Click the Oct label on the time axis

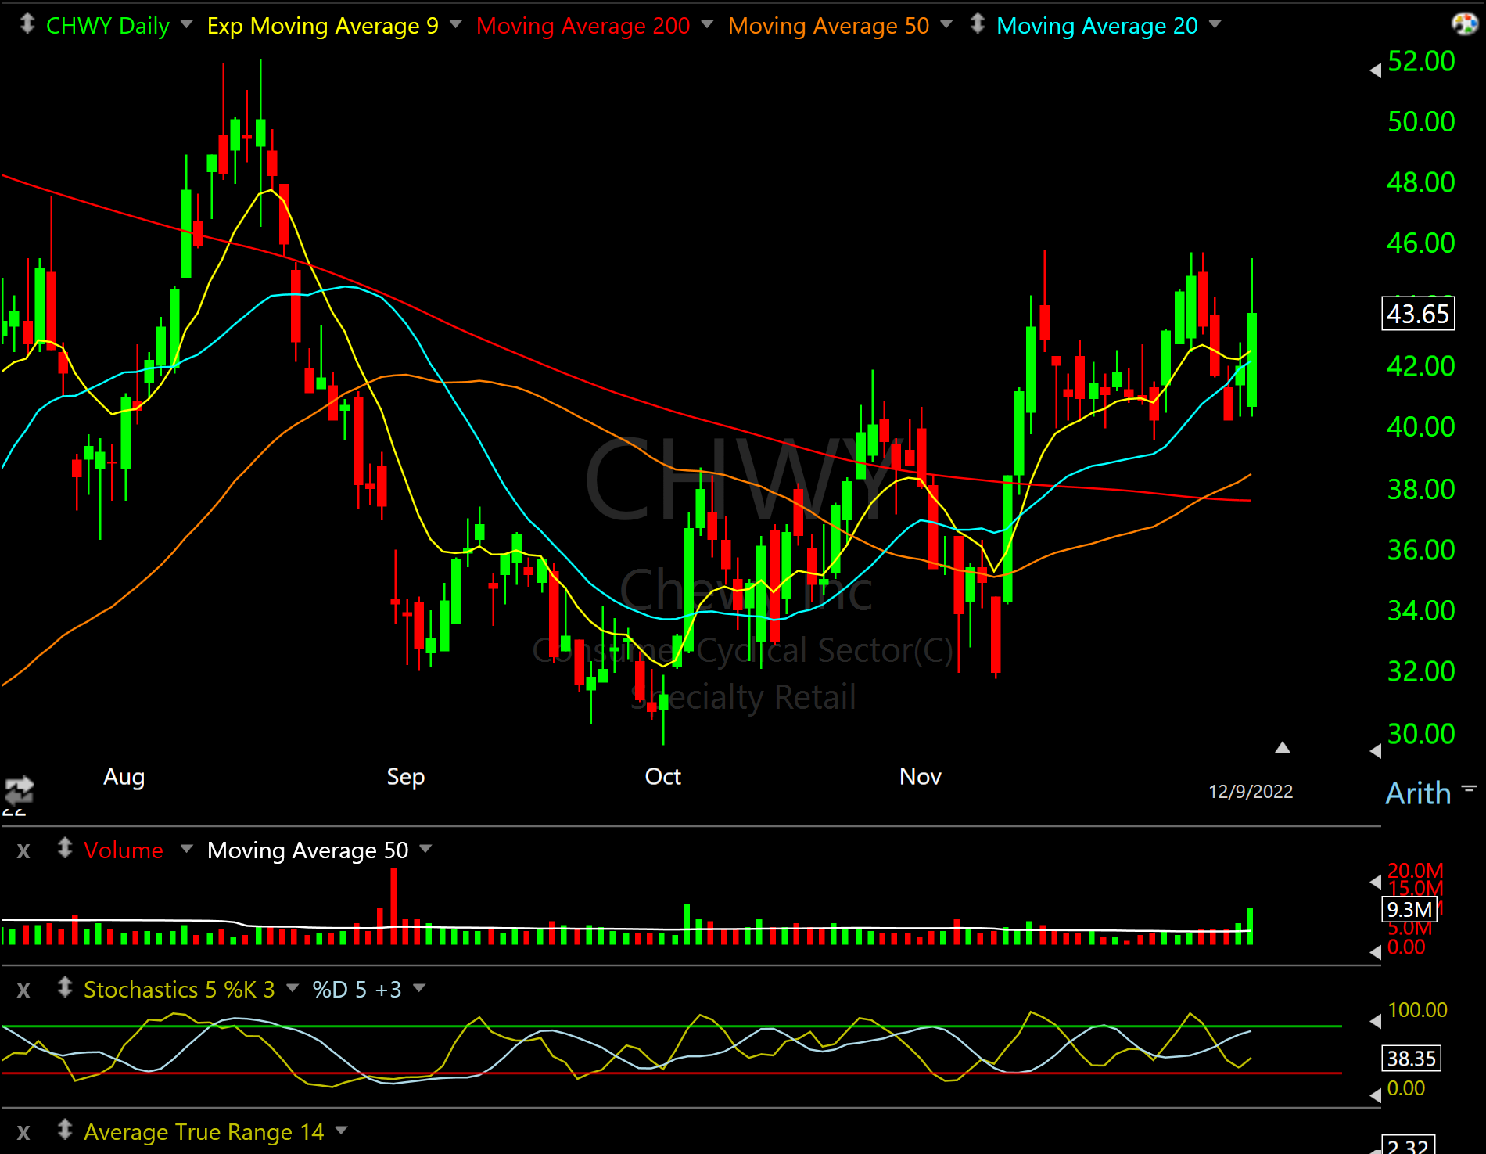[662, 777]
